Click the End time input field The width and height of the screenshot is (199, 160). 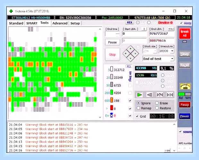[x=112, y=34]
